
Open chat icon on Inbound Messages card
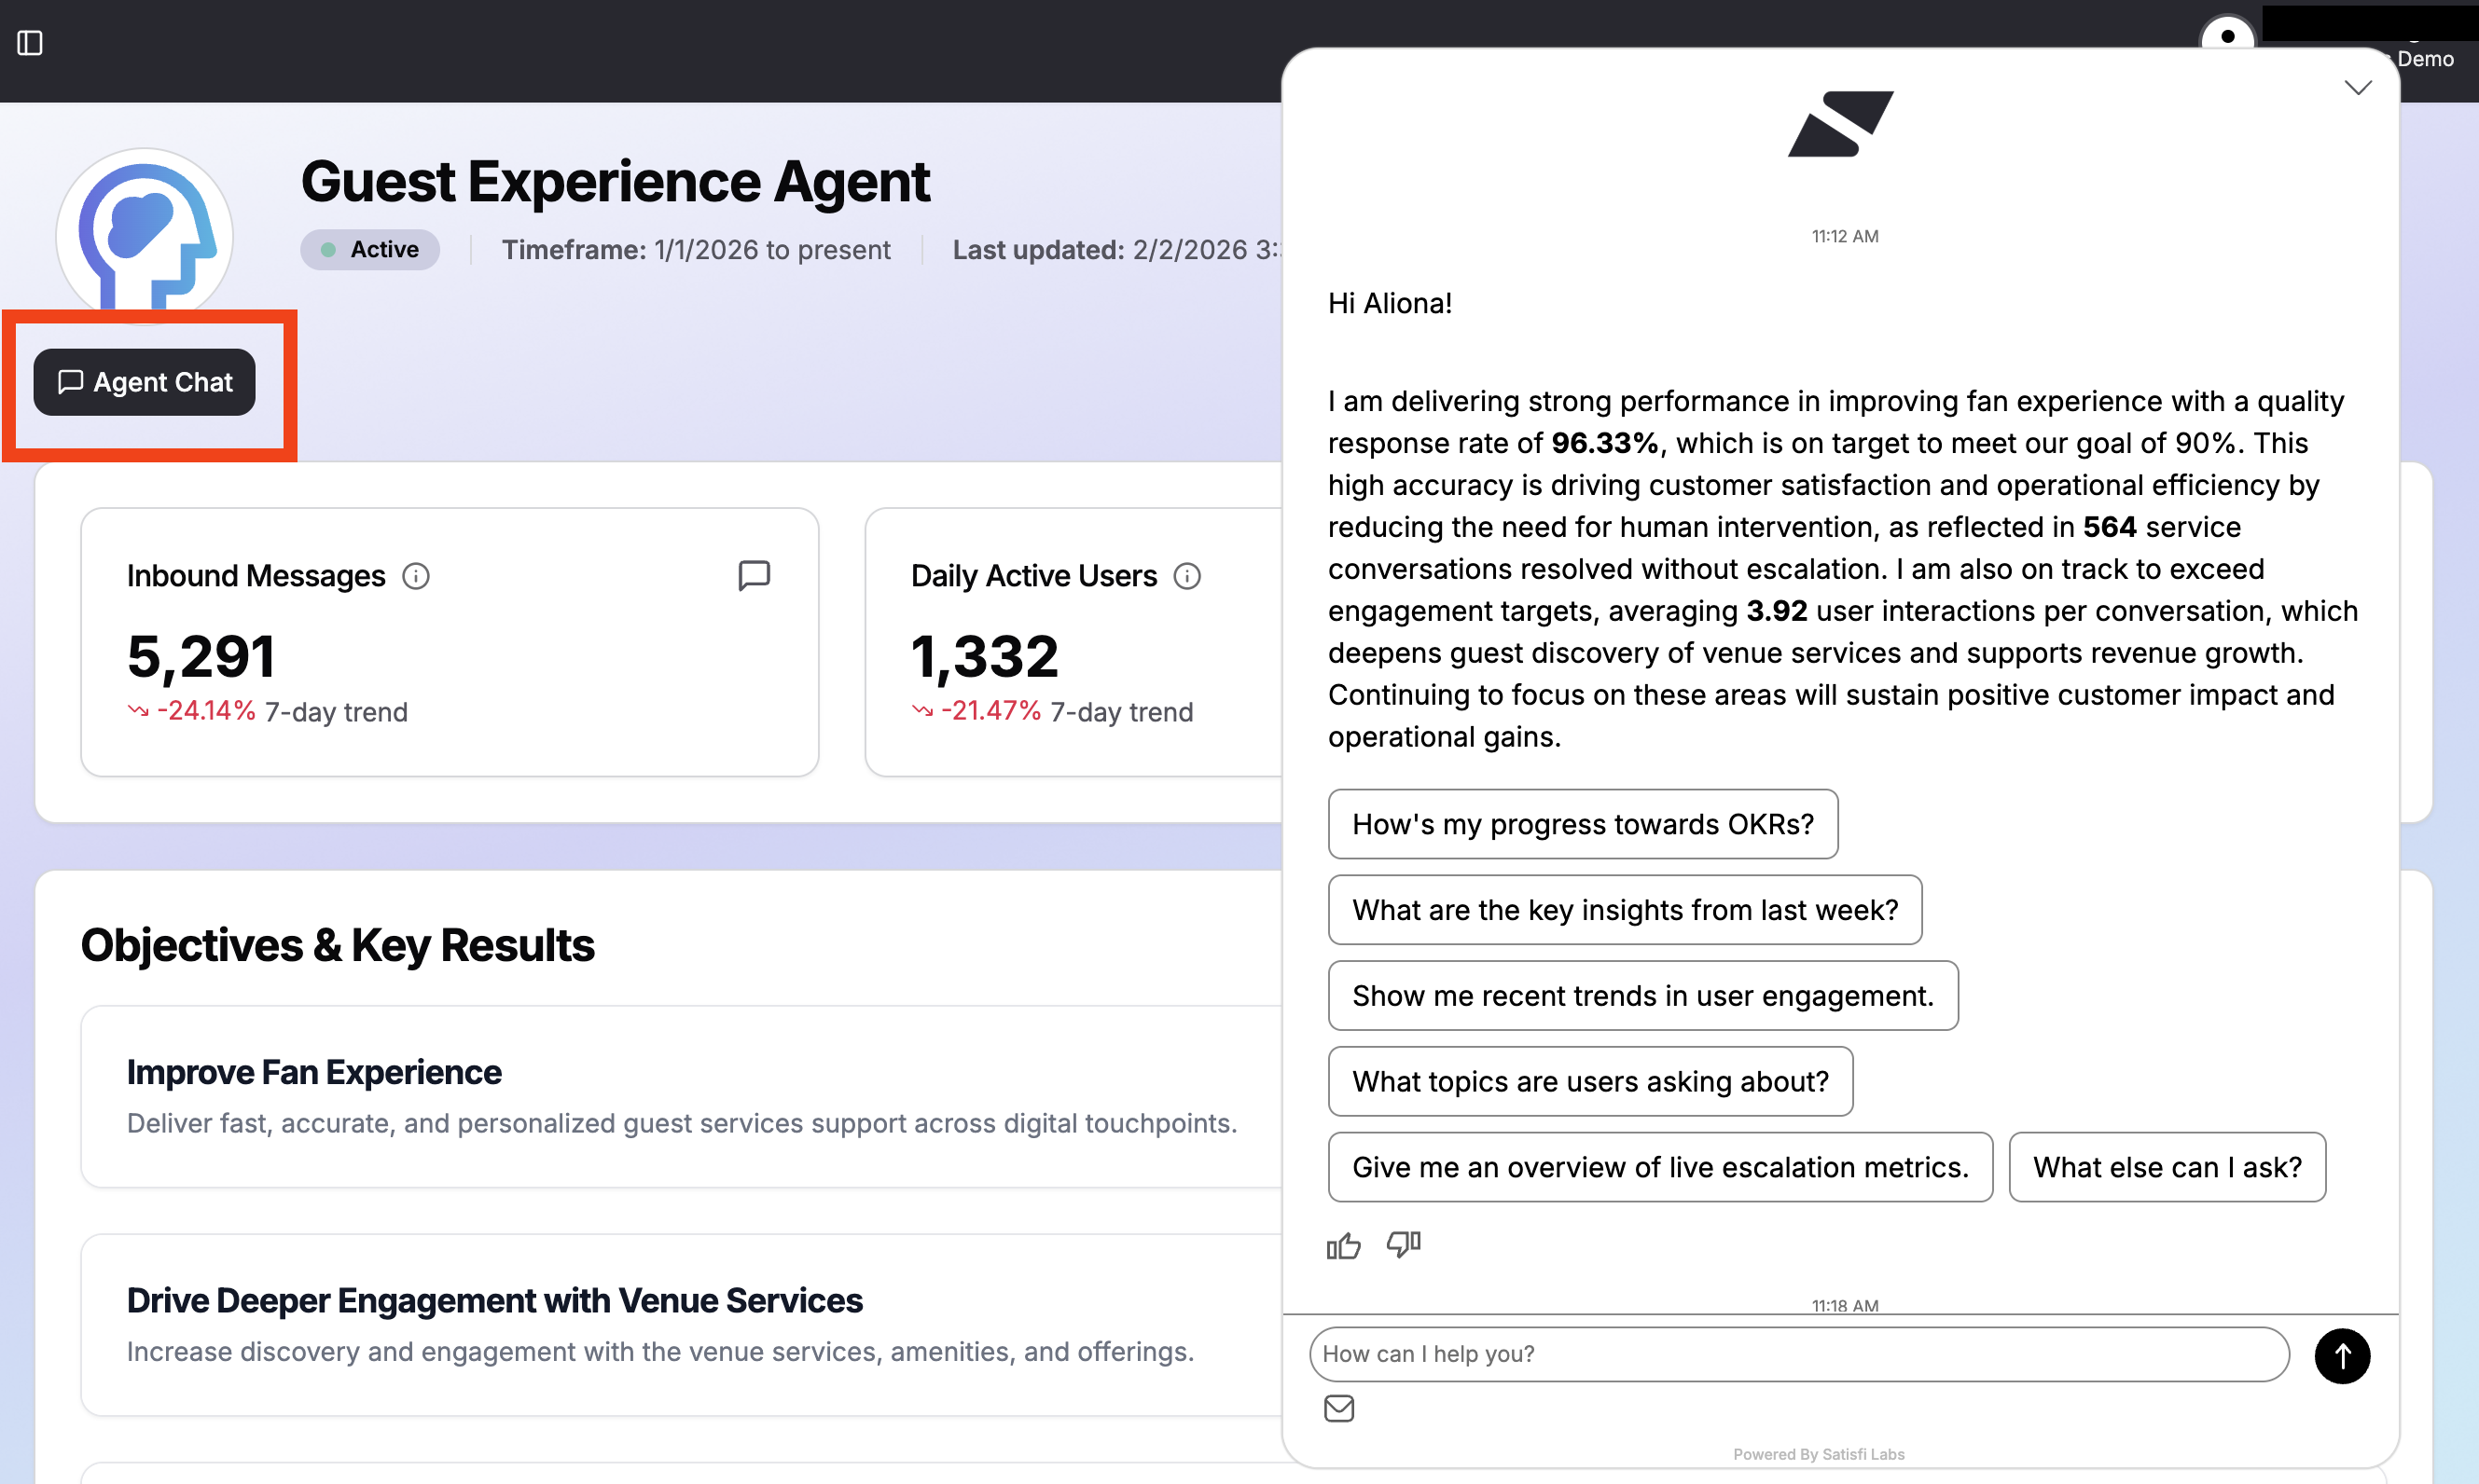[754, 575]
